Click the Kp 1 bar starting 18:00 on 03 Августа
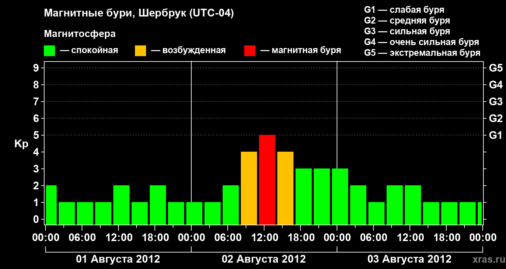The width and height of the screenshot is (506, 269). coord(449,213)
